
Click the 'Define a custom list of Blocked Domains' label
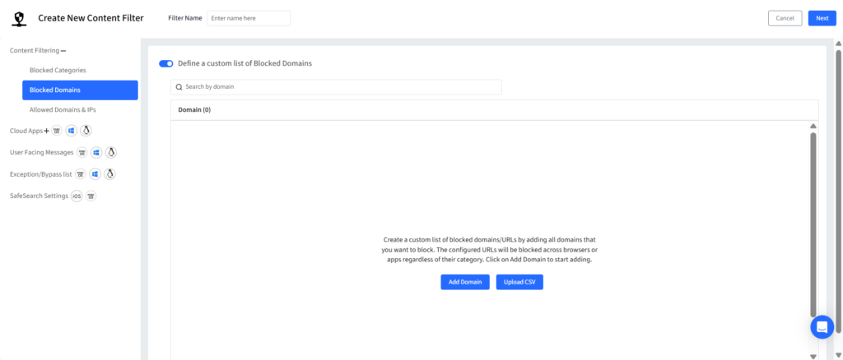tap(245, 63)
